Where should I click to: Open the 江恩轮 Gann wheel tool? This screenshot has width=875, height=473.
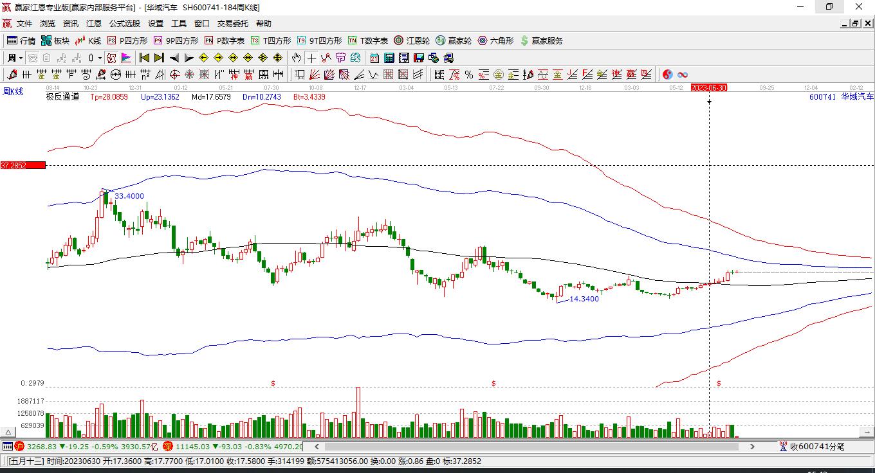coord(412,40)
